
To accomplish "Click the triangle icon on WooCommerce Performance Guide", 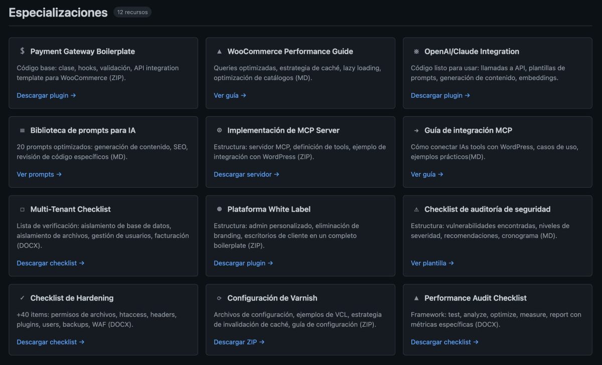I will [219, 51].
